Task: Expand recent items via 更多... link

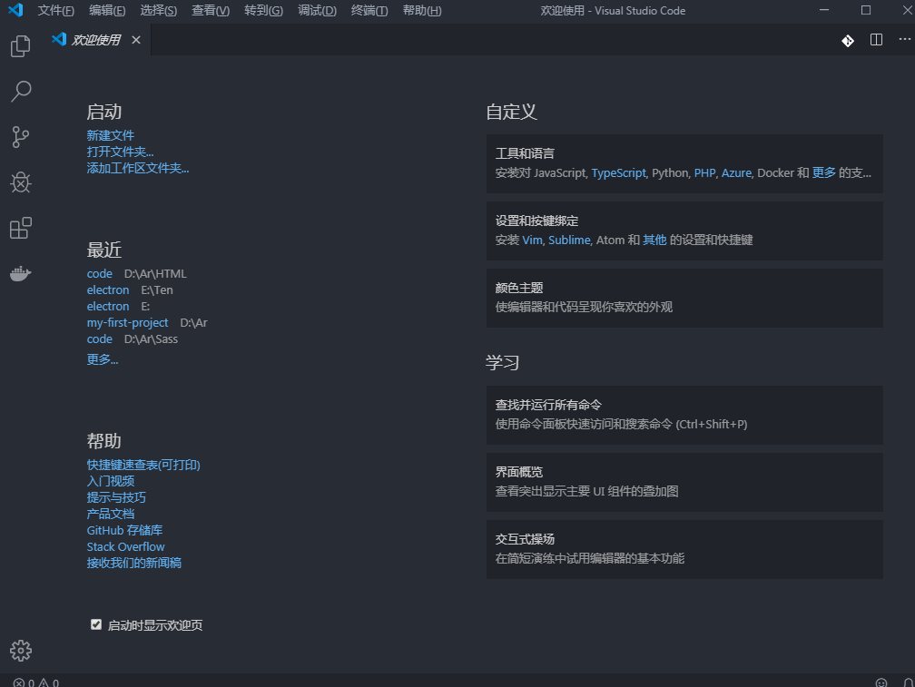Action: [x=102, y=358]
